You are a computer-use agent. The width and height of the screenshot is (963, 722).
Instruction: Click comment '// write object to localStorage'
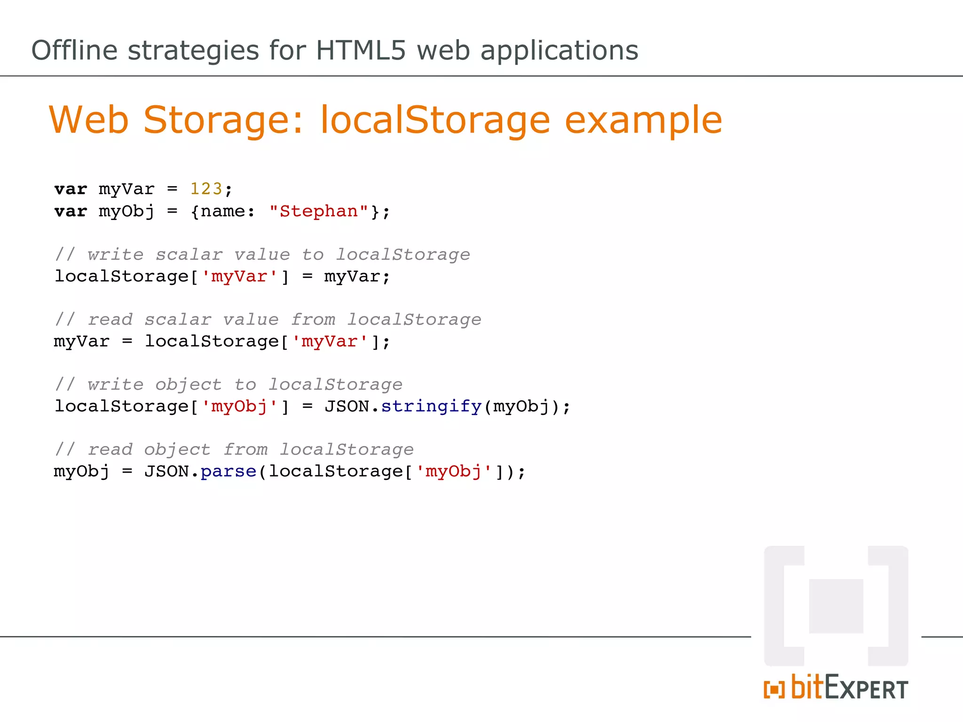pos(229,385)
